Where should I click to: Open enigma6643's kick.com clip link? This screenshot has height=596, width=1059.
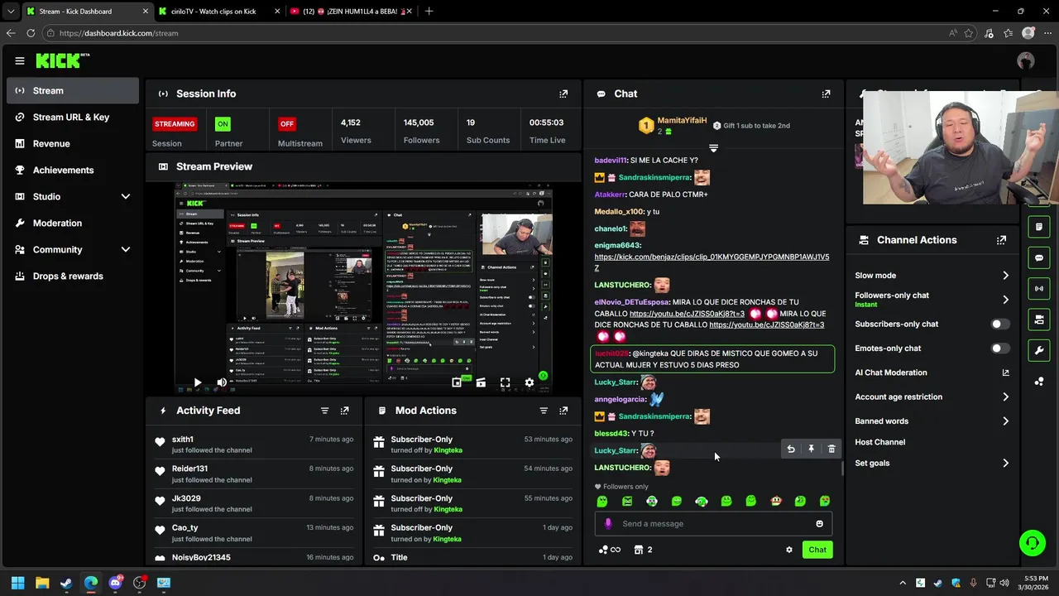pos(712,262)
